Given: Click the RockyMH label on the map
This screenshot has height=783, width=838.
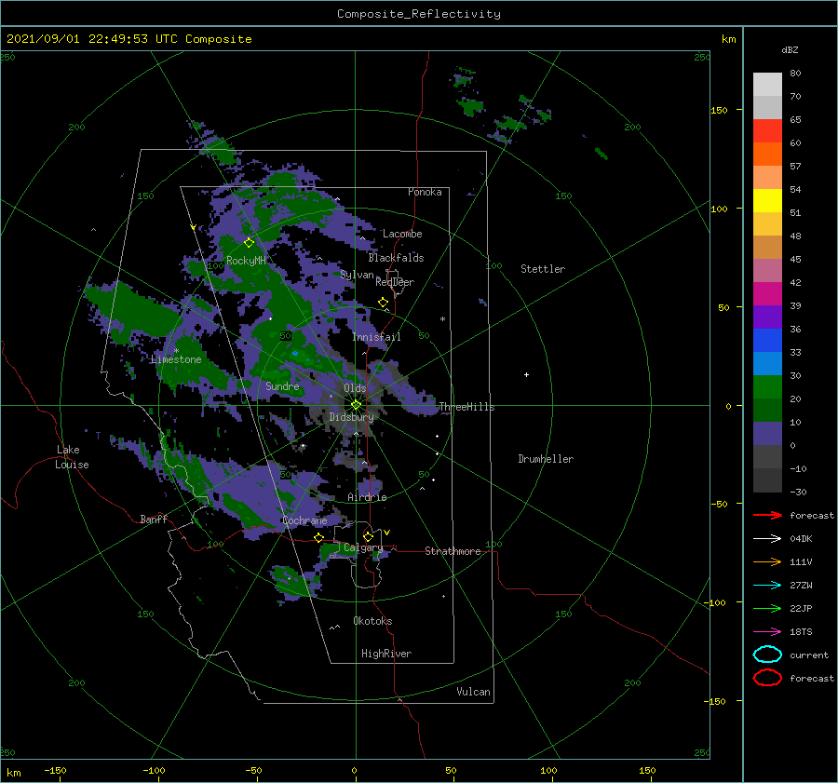Looking at the screenshot, I should coord(246,261).
